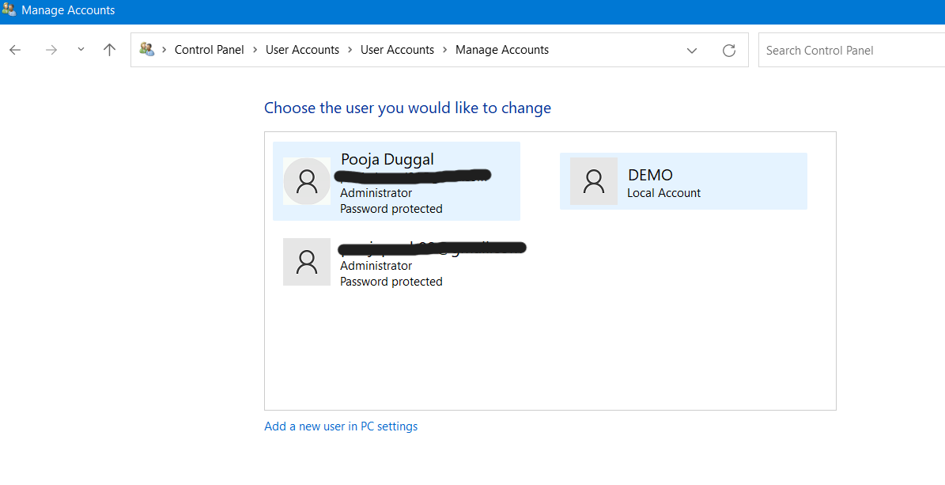Screen dimensions: 945x485
Task: Open the Recent locations dropdown arrow
Action: pos(81,50)
